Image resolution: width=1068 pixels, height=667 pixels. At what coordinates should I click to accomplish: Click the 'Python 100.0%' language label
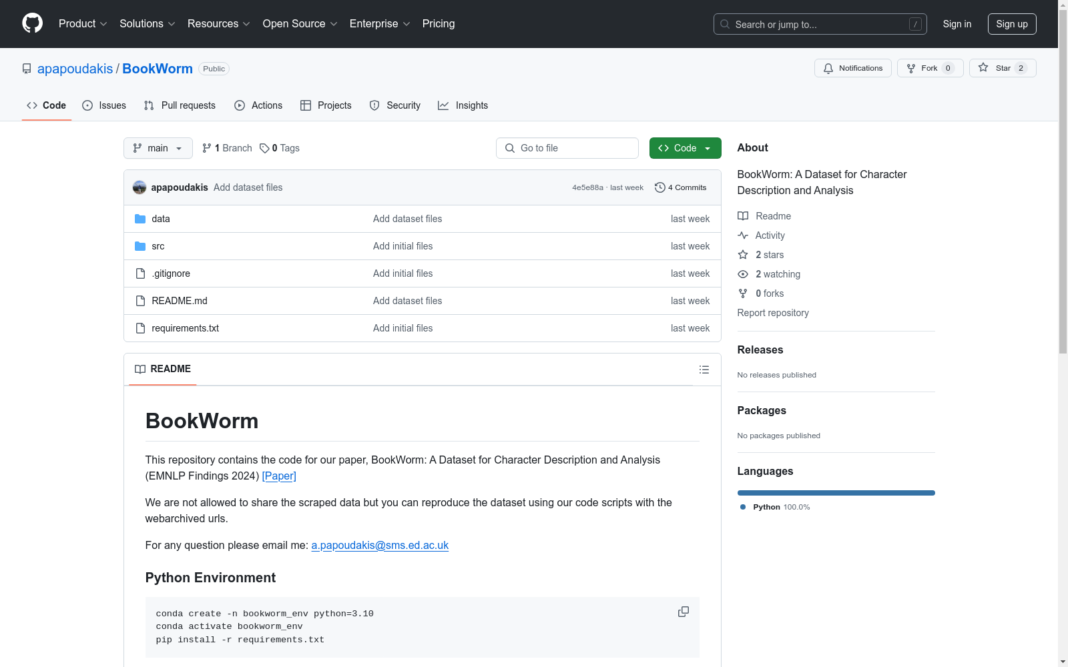pos(782,507)
